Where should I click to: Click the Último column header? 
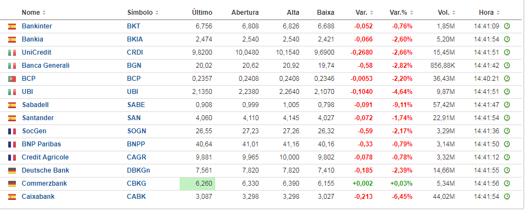(x=202, y=13)
